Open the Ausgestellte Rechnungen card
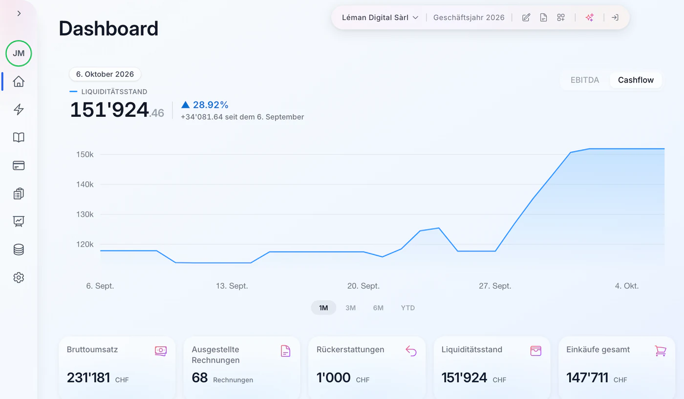The height and width of the screenshot is (399, 684). 242,367
